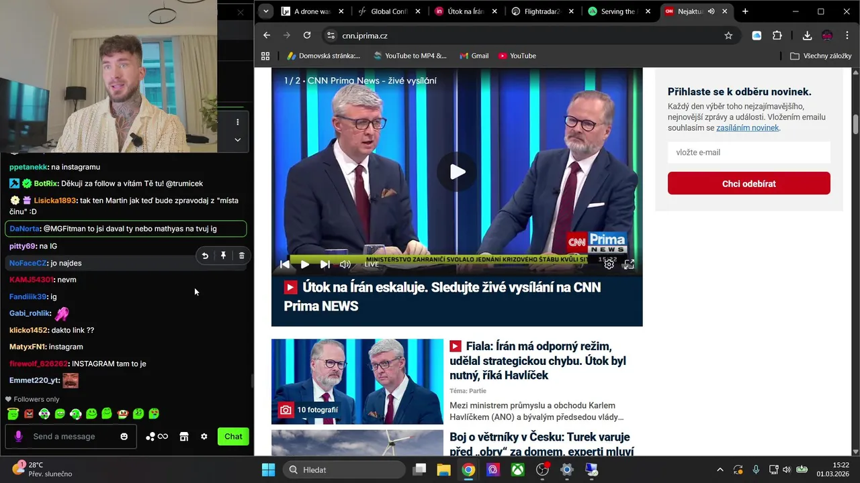Open Xbox app from taskbar
The image size is (860, 483).
point(517,470)
